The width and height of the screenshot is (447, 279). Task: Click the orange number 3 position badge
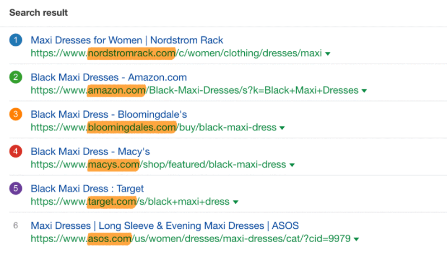click(x=16, y=114)
